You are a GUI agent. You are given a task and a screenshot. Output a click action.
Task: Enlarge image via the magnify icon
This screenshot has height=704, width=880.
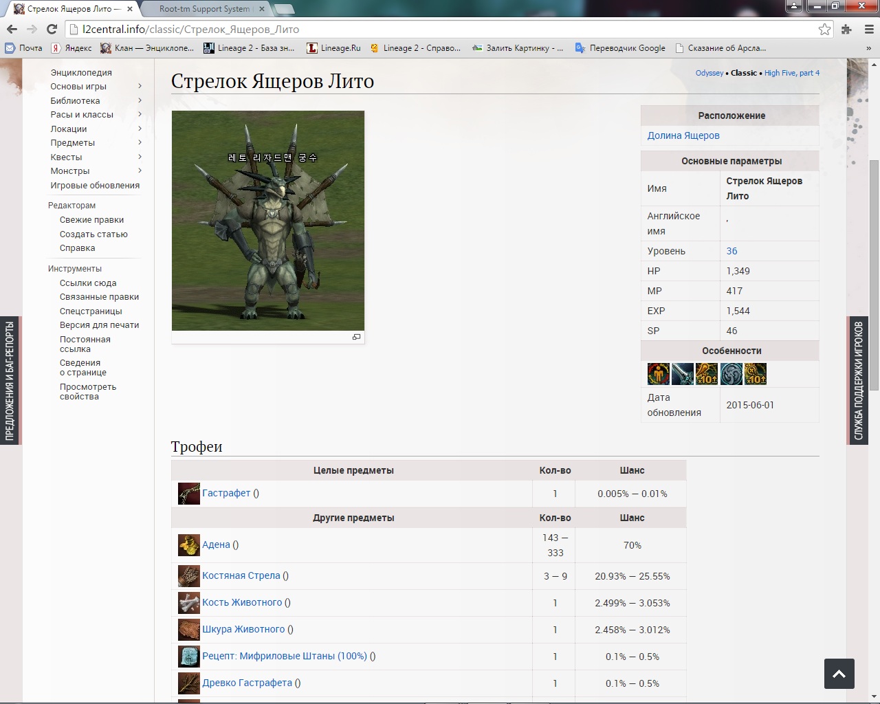pyautogui.click(x=356, y=337)
